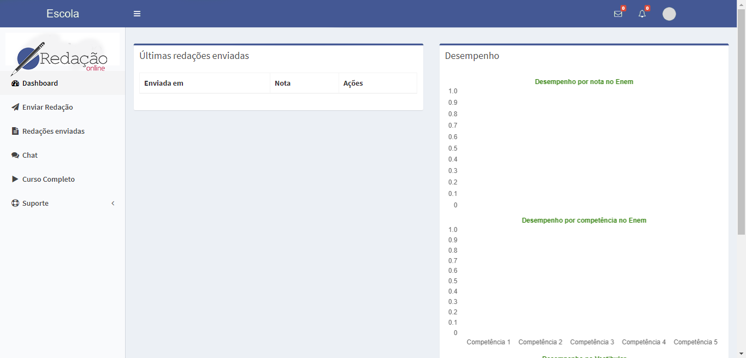Click the Suporte lifebuoy icon

click(x=15, y=203)
